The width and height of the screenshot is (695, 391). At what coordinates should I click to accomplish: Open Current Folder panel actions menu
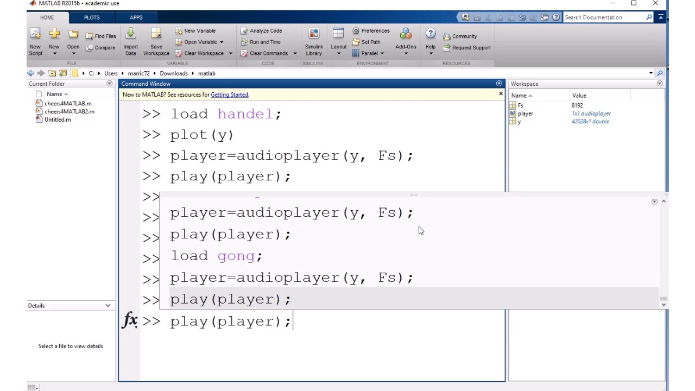click(109, 84)
